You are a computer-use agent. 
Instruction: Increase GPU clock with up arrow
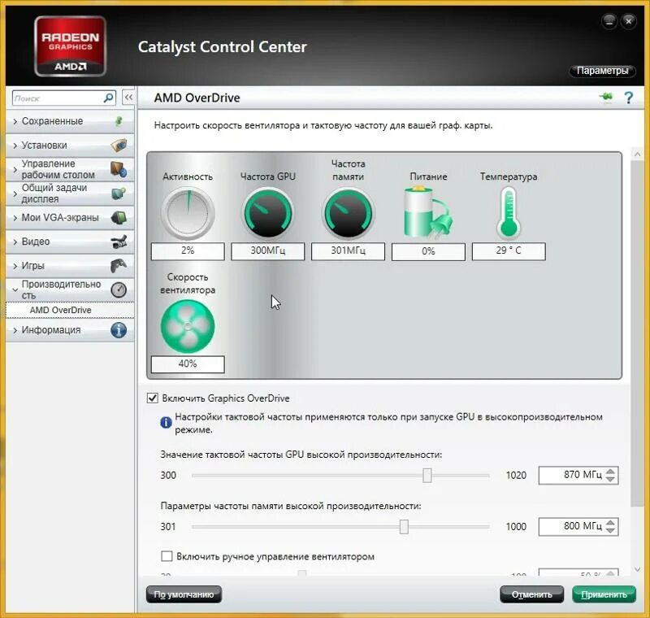[x=610, y=471]
